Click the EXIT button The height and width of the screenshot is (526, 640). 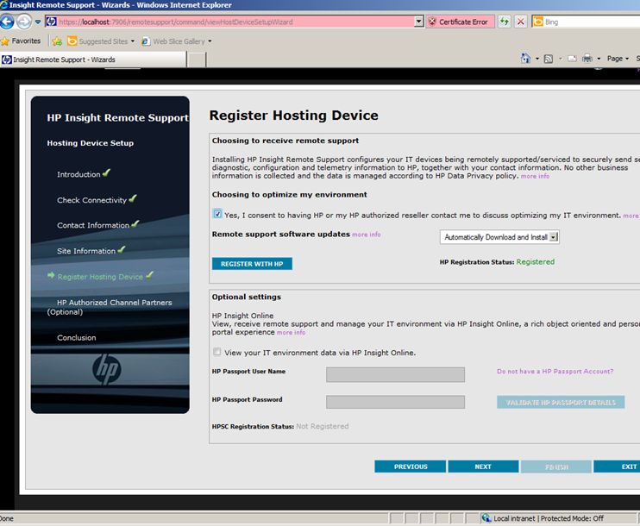click(x=617, y=467)
